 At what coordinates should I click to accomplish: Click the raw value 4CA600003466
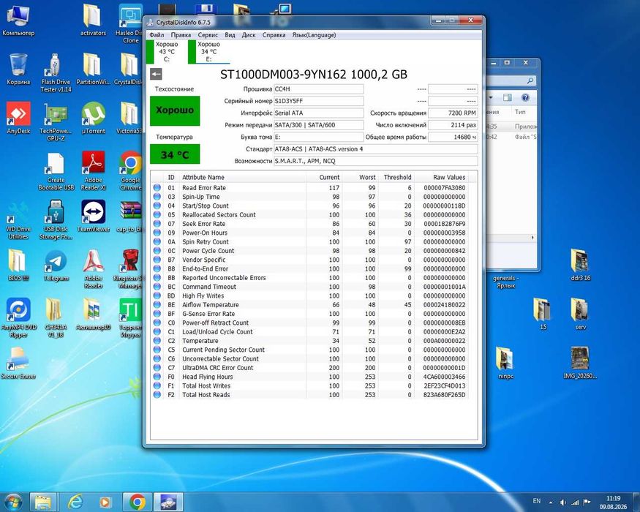[x=444, y=377]
